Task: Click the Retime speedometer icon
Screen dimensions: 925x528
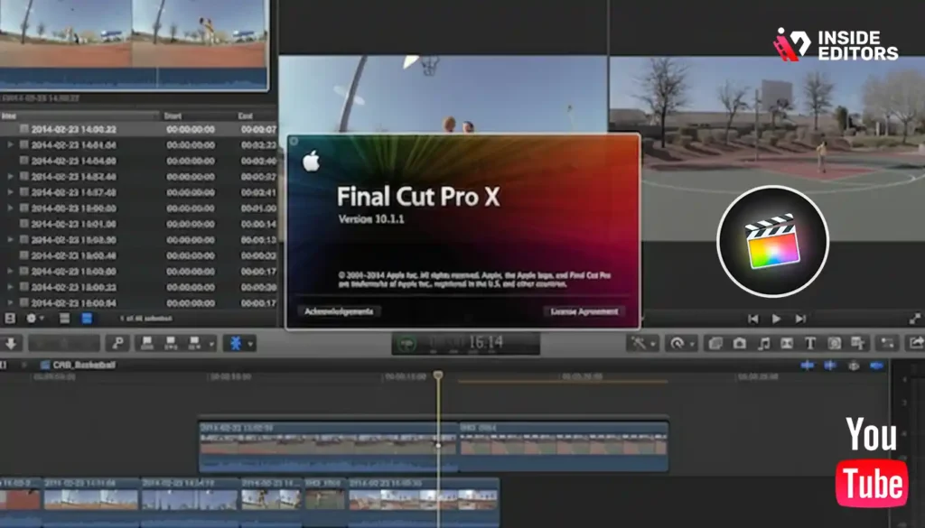Action: [677, 343]
